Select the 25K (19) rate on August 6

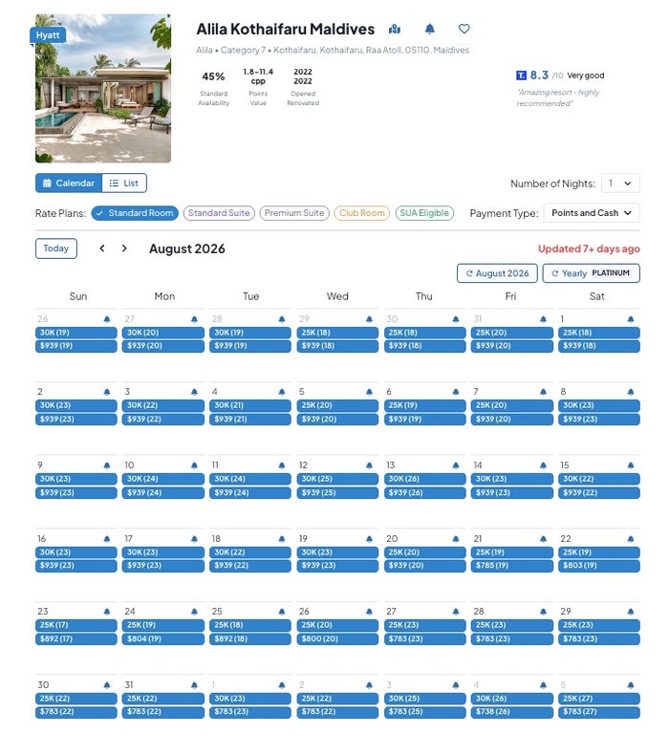424,405
